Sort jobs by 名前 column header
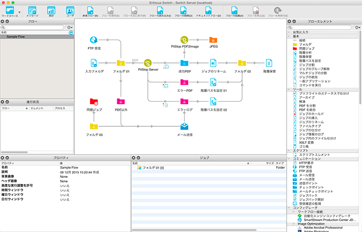The height and width of the screenshot is (232, 362). [x=191, y=163]
